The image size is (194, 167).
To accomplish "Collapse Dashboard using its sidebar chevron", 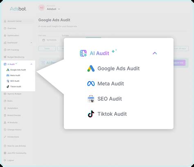I will point(32,43).
